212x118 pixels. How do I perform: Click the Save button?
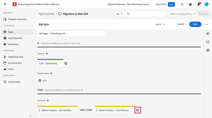[x=195, y=24]
